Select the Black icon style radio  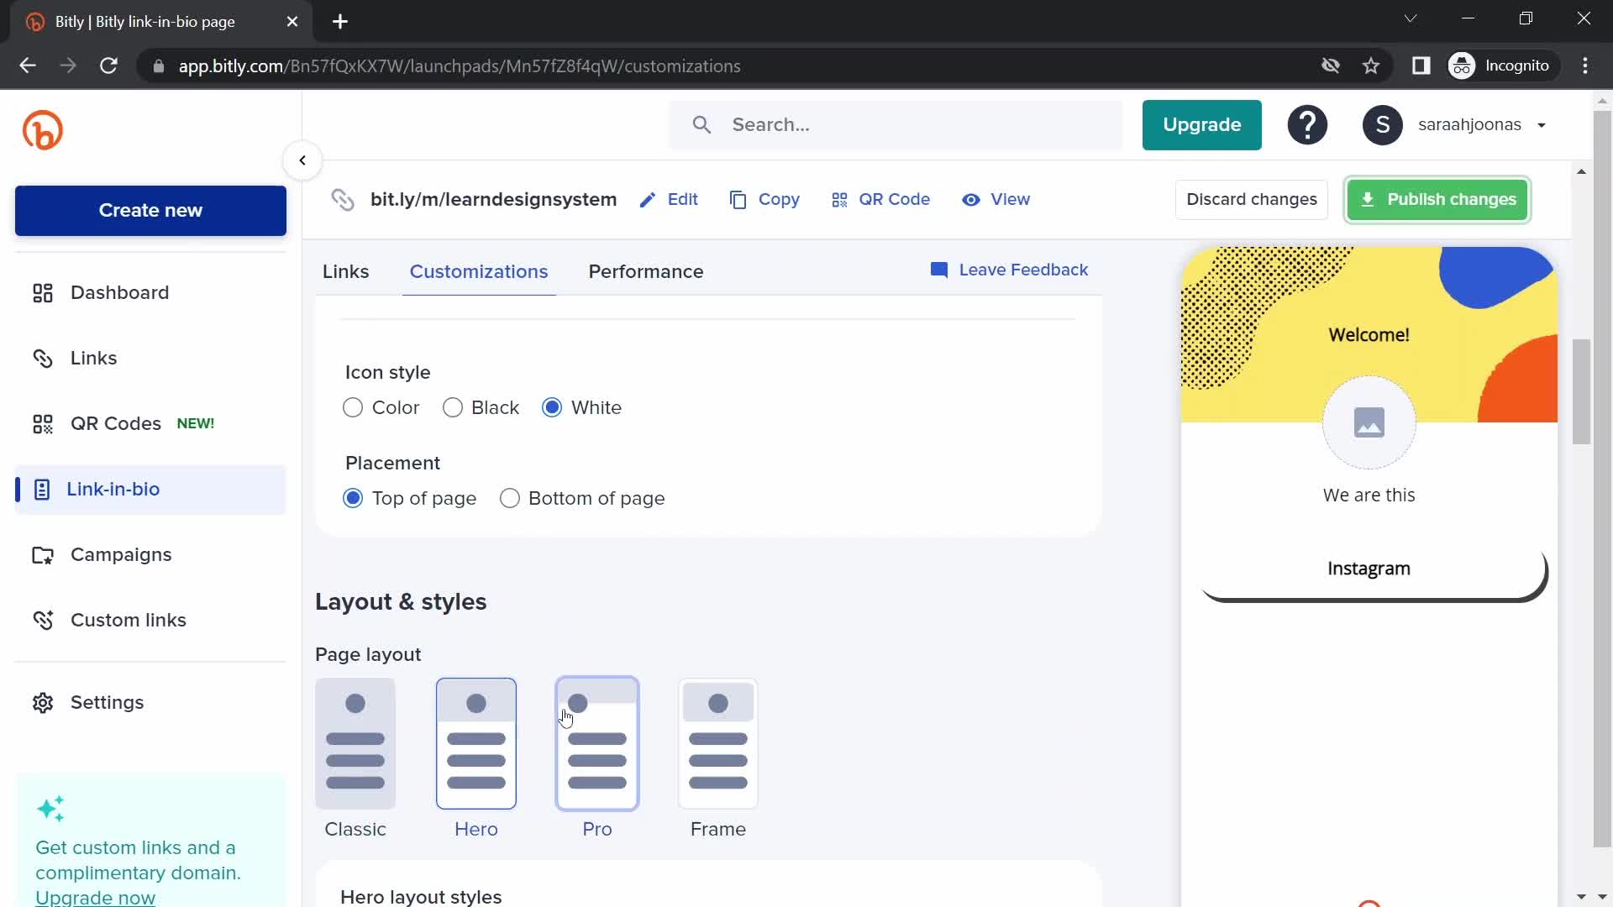tap(453, 408)
